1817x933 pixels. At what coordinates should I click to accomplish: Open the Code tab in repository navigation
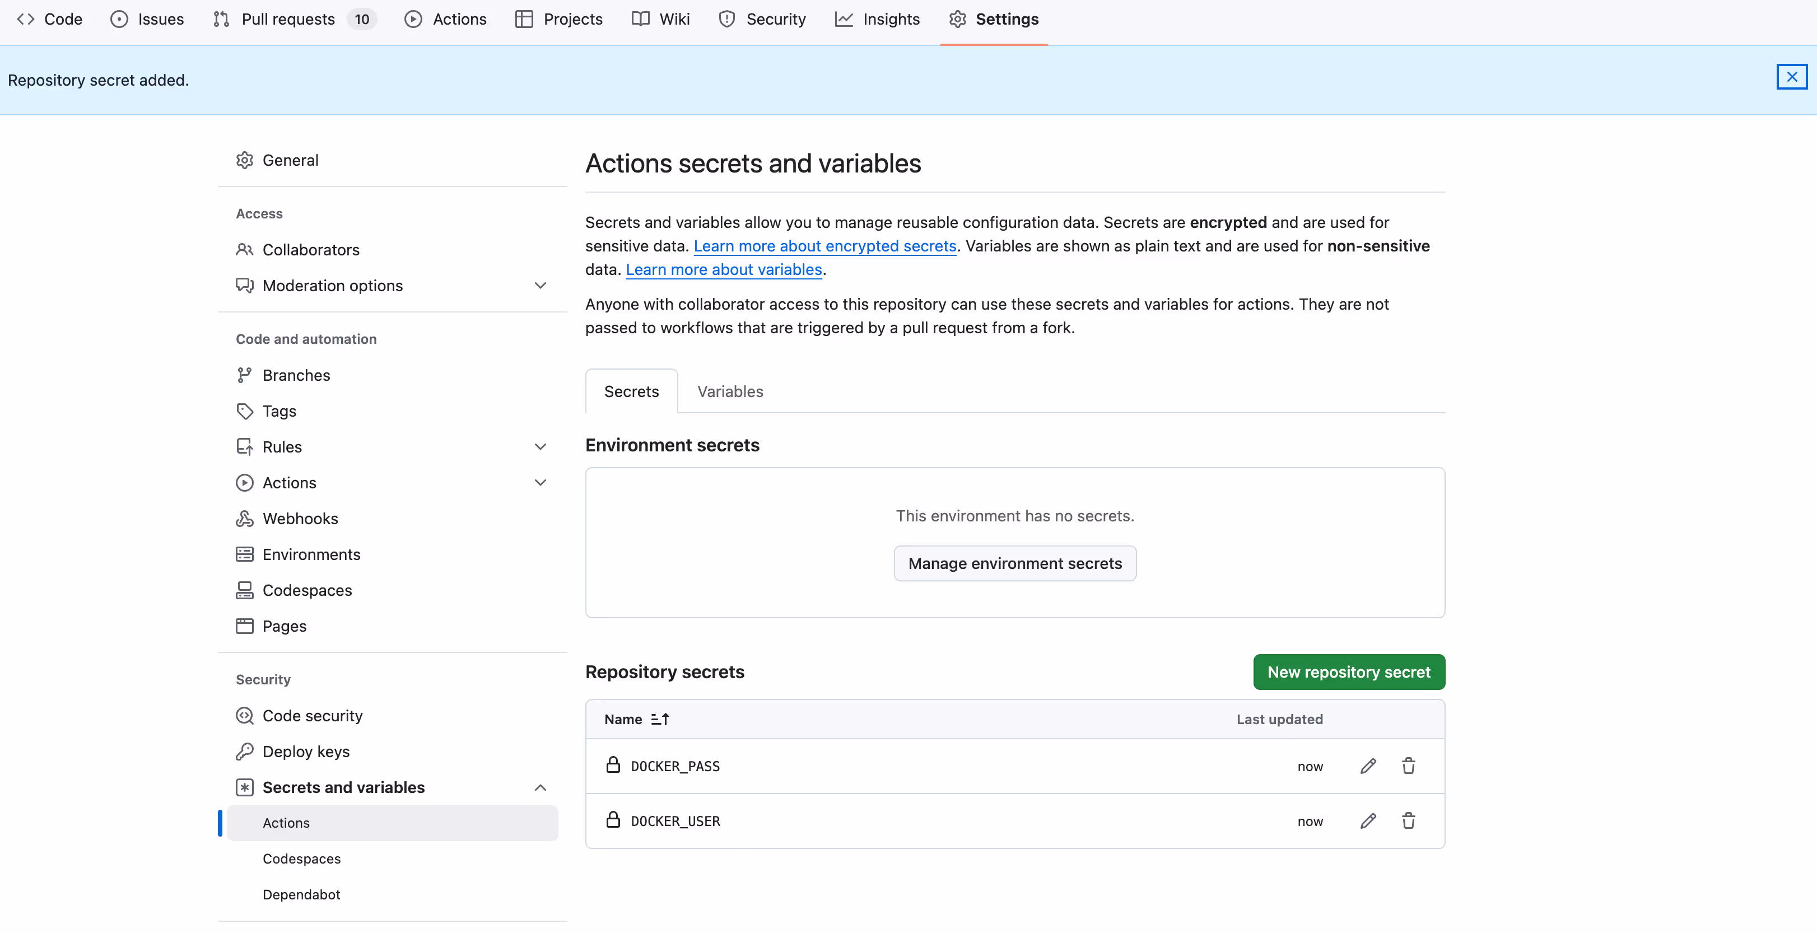pyautogui.click(x=49, y=19)
